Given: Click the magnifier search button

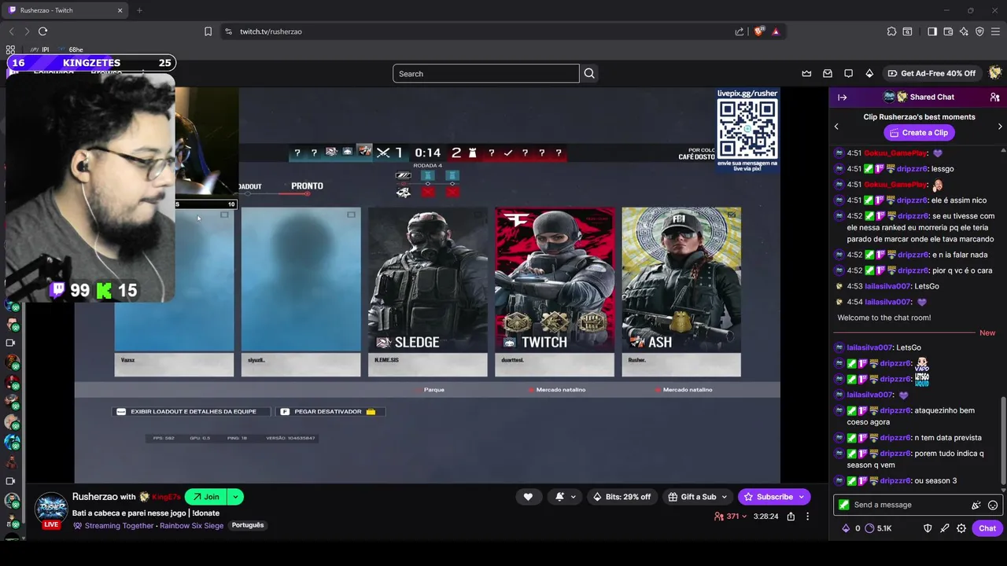Looking at the screenshot, I should [589, 74].
